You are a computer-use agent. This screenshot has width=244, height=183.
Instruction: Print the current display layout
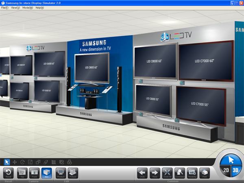205,173
